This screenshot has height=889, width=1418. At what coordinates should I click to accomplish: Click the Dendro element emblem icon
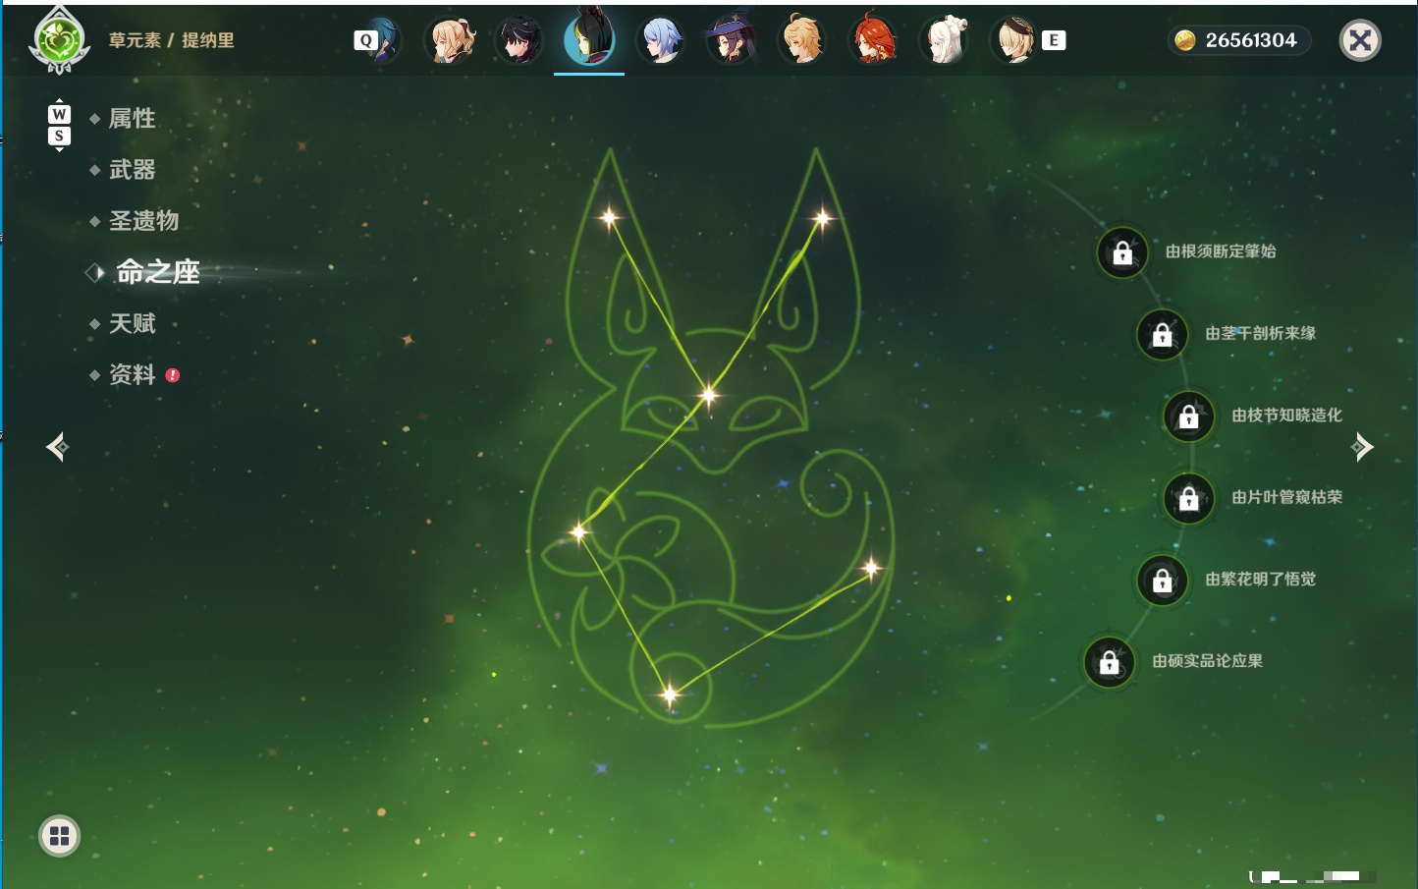tap(59, 40)
